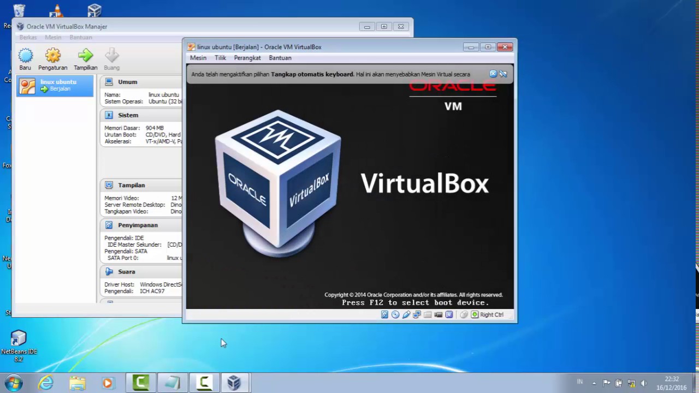699x393 pixels.
Task: Open Berkas menu in VirtualBox Manager
Action: click(28, 38)
